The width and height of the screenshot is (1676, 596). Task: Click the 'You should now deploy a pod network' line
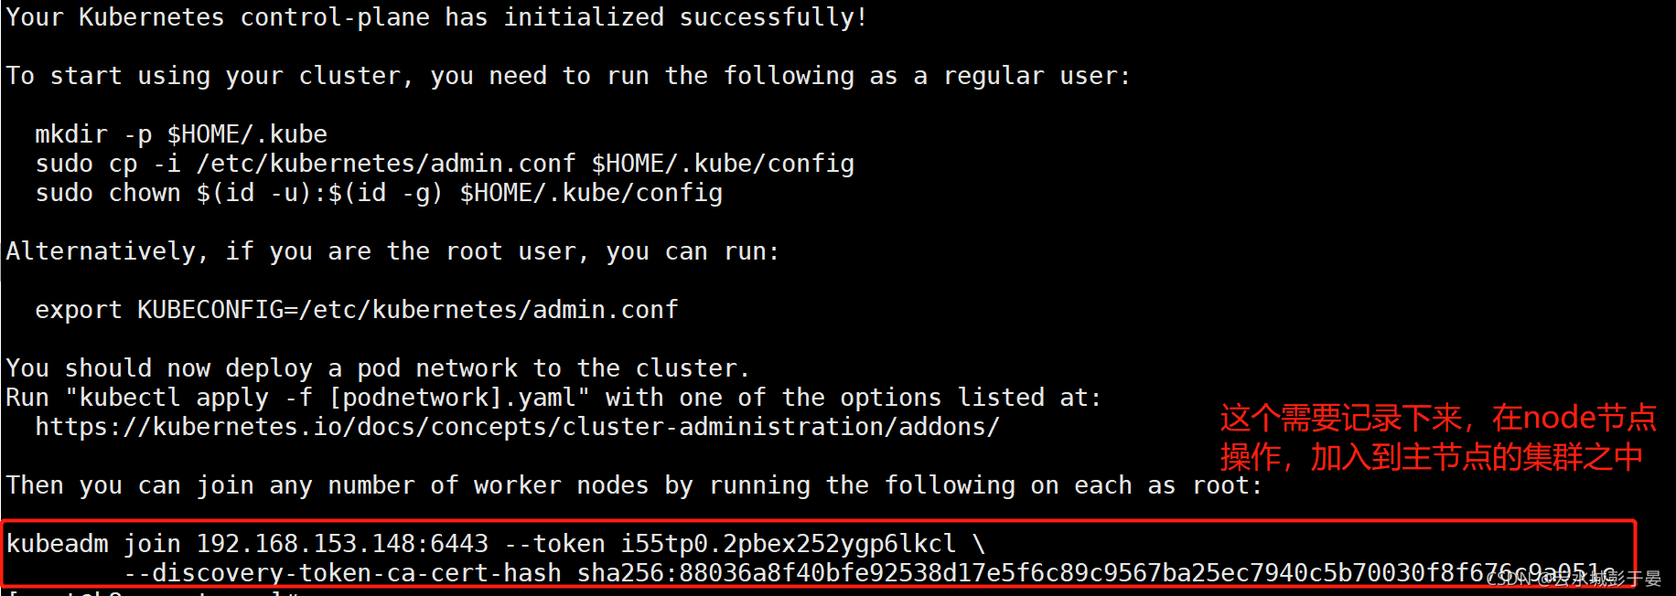point(378,368)
